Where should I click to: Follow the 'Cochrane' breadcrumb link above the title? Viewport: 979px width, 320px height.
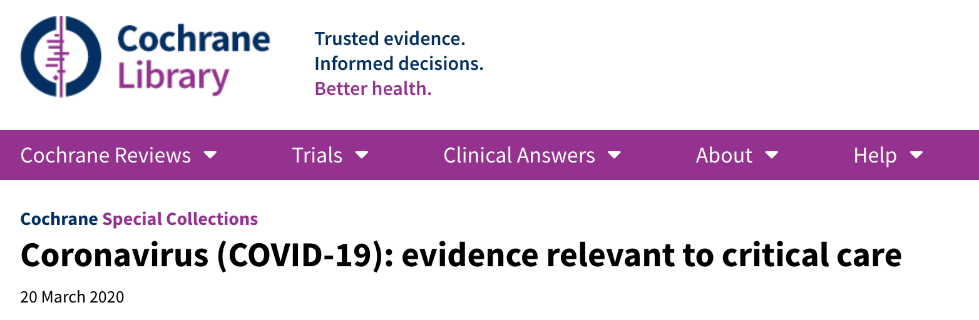[59, 219]
